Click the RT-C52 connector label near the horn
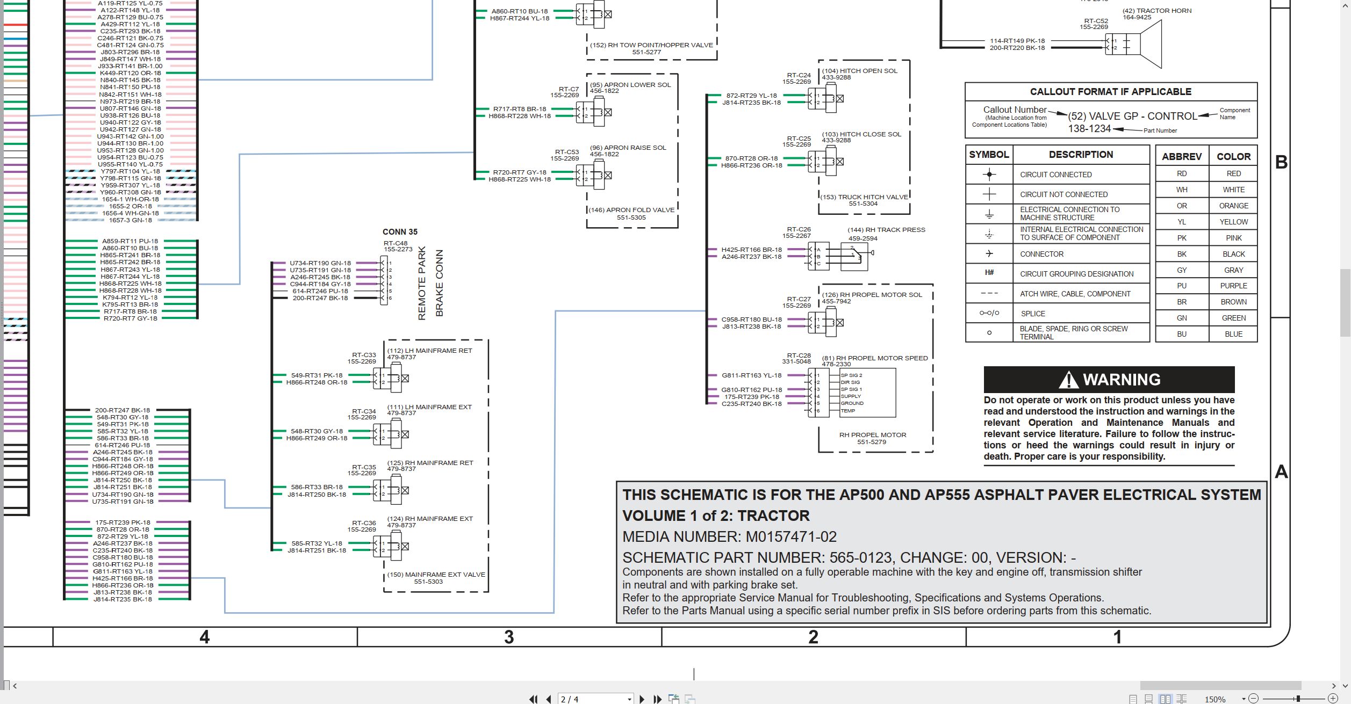 (x=1096, y=21)
